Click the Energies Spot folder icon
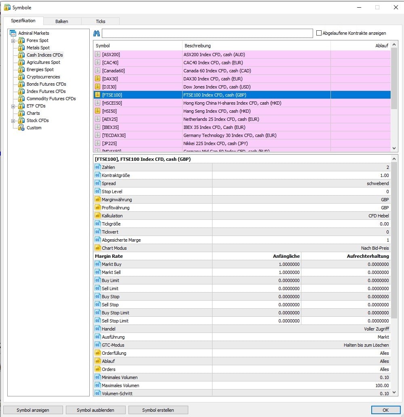 [21, 69]
